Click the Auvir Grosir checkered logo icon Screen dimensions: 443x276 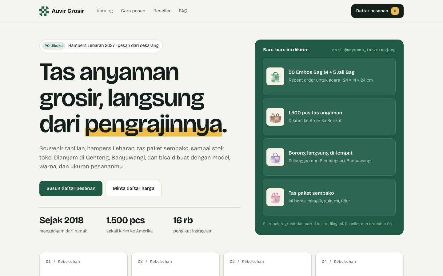click(x=44, y=11)
